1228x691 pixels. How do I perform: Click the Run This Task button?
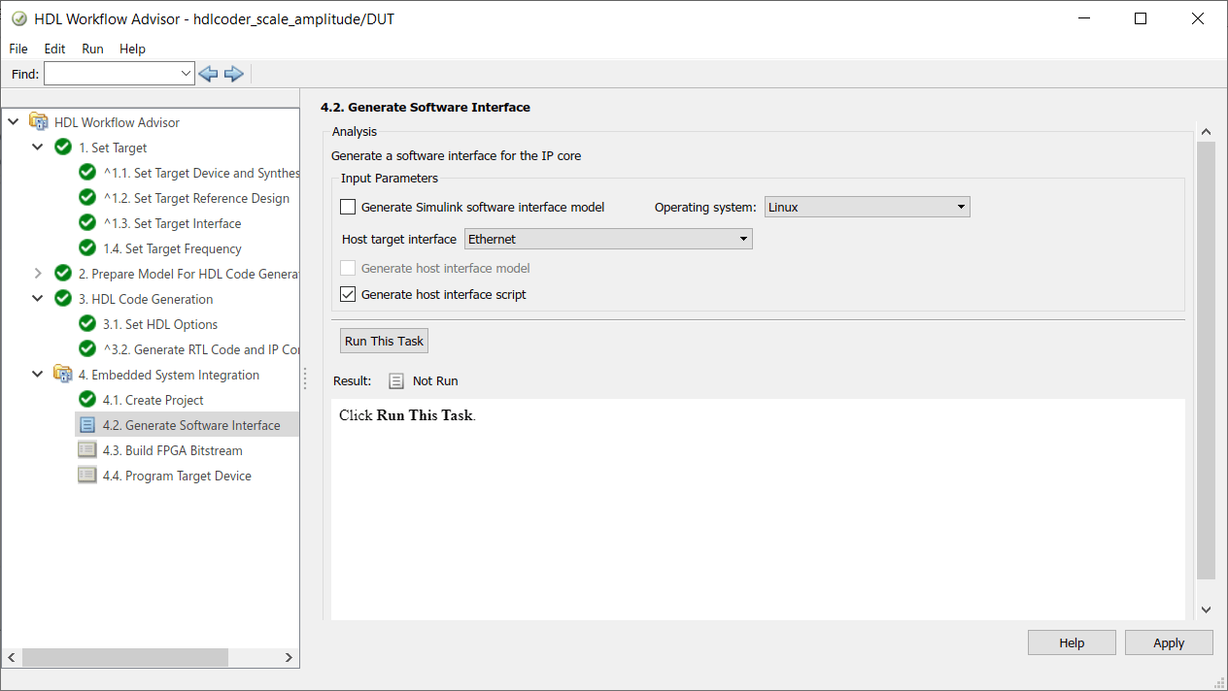coord(384,341)
